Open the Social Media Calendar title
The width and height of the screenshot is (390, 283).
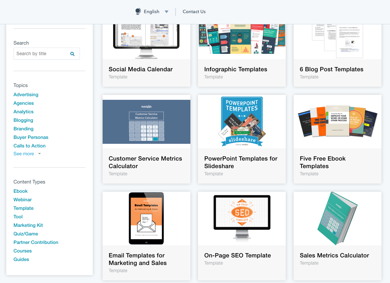click(x=140, y=69)
